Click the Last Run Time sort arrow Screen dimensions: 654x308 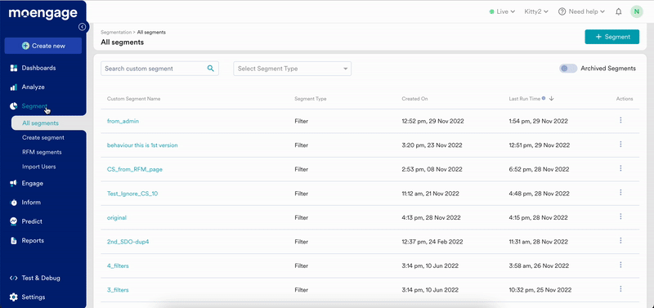tap(551, 99)
